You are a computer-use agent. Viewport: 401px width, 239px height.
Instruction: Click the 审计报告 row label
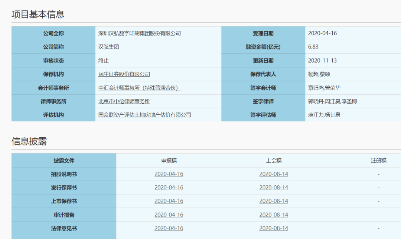pos(64,215)
